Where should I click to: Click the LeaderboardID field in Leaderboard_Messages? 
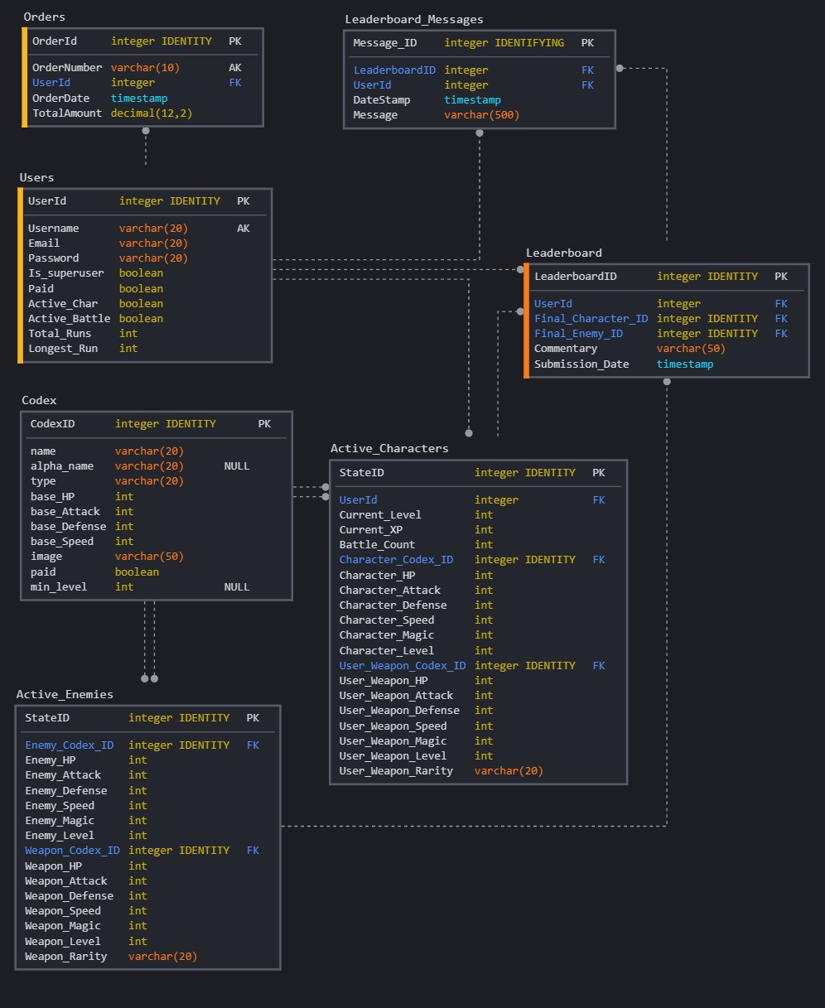point(394,70)
